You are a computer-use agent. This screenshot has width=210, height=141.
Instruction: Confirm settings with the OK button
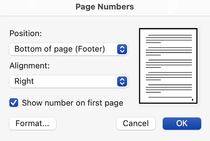click(182, 123)
